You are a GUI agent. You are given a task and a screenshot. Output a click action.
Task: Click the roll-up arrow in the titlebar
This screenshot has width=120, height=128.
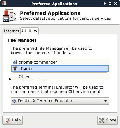click(105, 4)
